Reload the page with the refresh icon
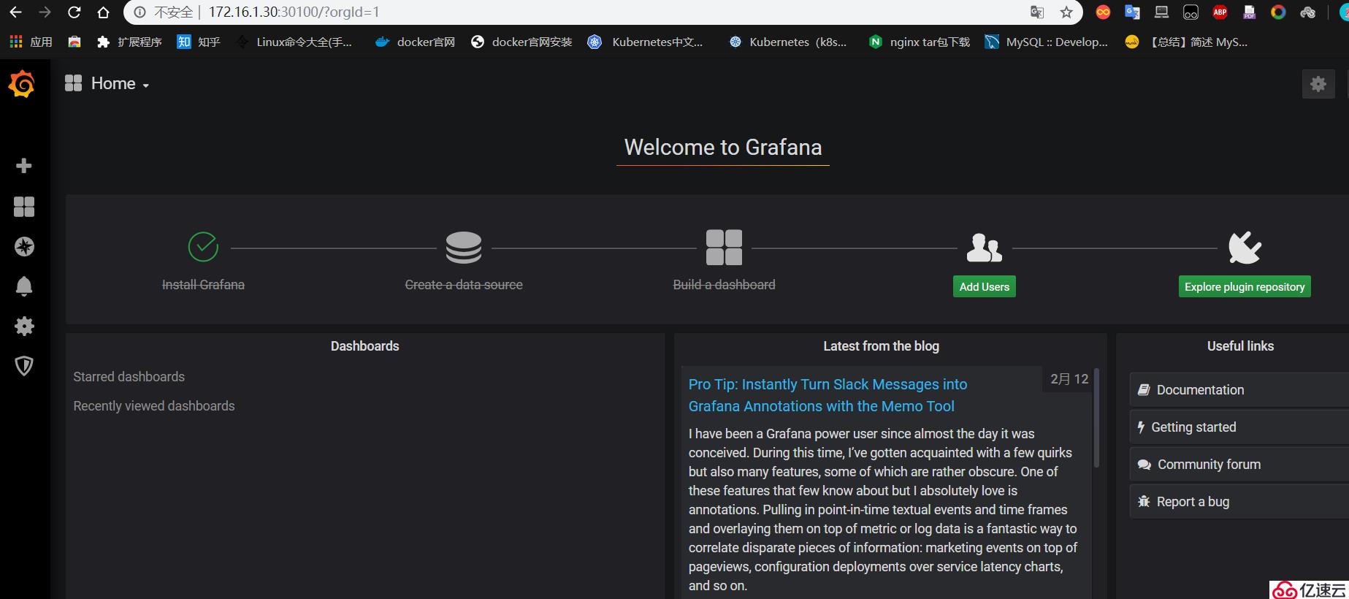 click(x=74, y=12)
